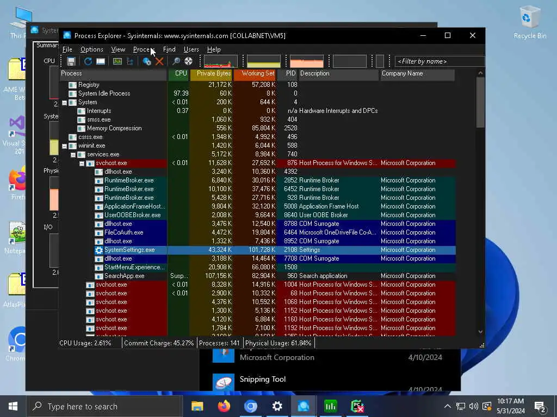Open the Find menu
Image resolution: width=557 pixels, height=417 pixels.
click(169, 49)
